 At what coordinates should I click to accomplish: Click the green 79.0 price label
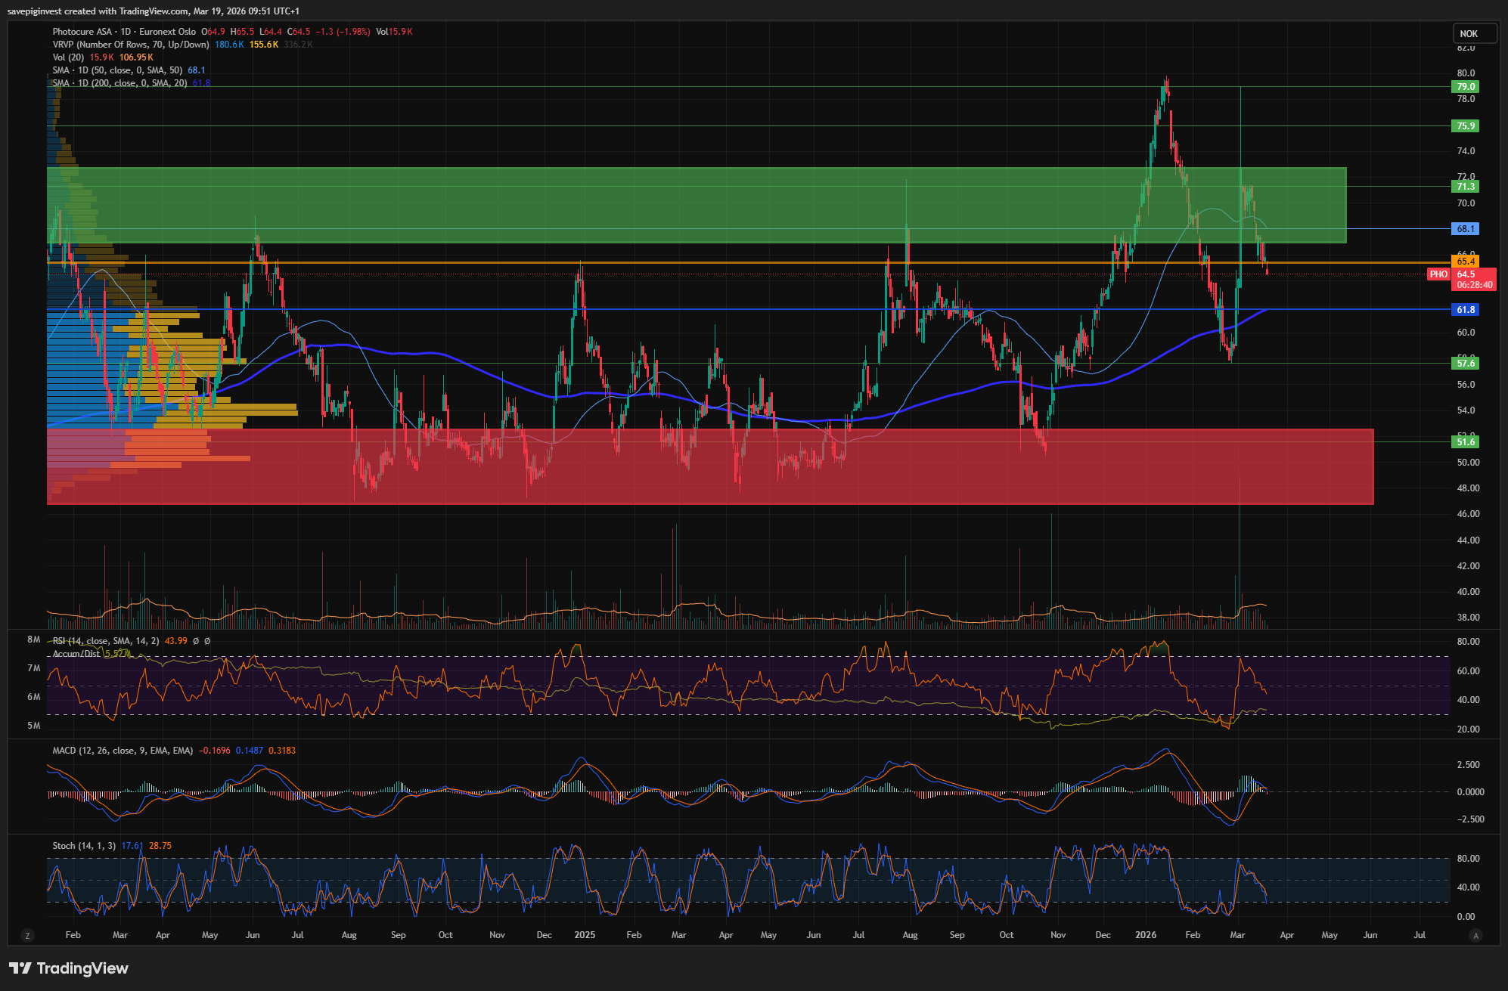[x=1465, y=87]
